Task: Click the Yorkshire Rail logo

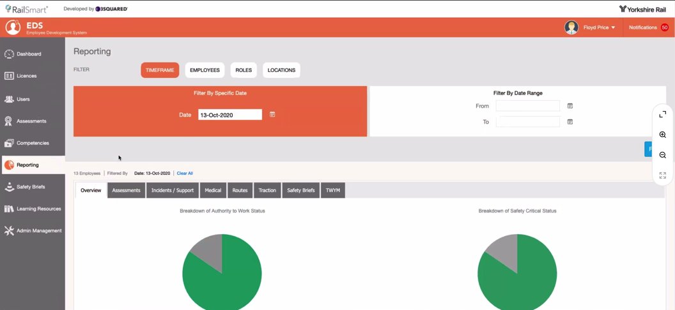Action: tap(642, 9)
